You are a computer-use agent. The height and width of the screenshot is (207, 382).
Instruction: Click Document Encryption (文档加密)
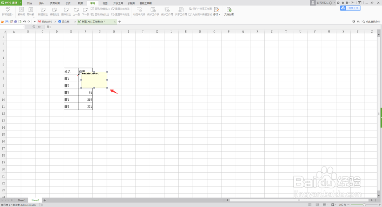tap(229, 11)
